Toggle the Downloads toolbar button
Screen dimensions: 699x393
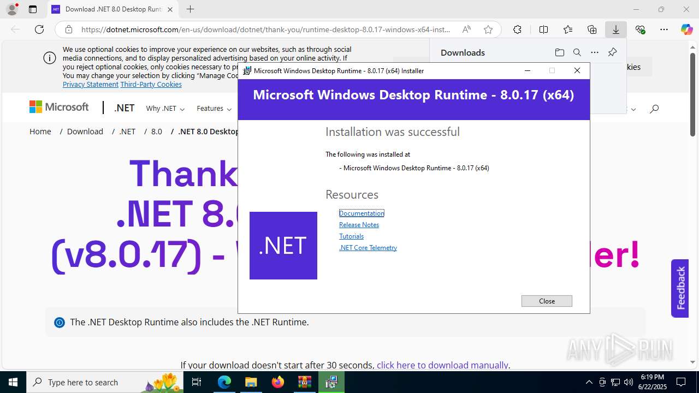pos(616,29)
